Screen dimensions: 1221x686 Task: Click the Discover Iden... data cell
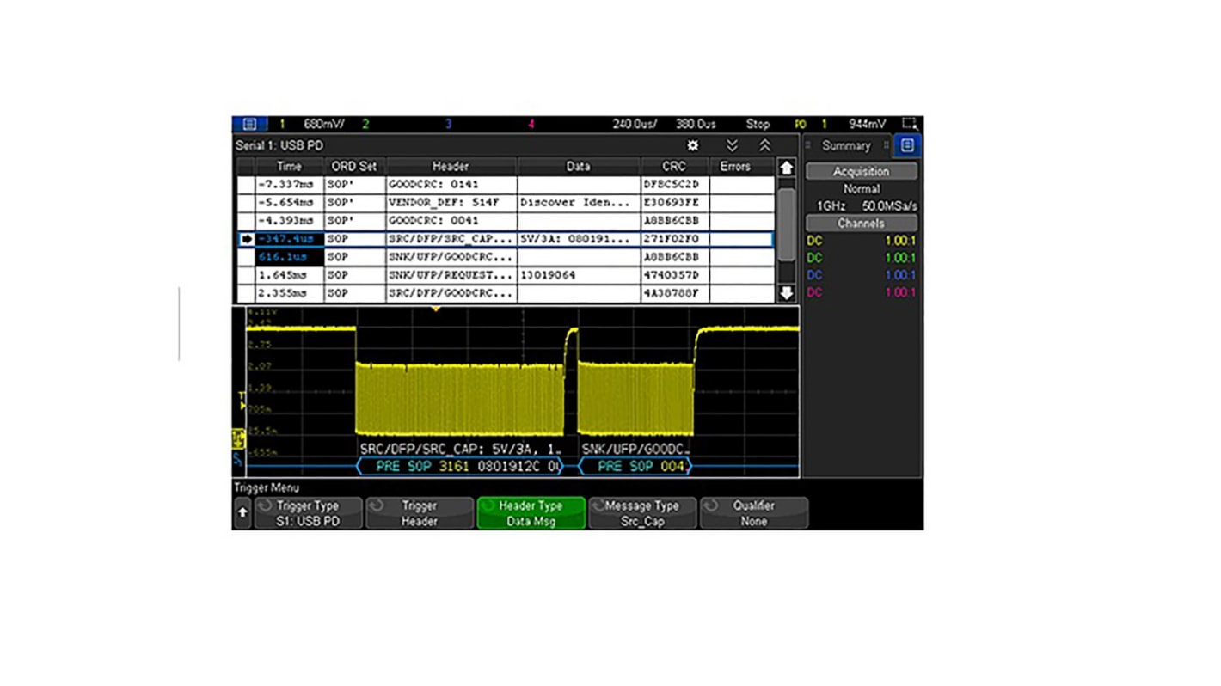point(578,203)
